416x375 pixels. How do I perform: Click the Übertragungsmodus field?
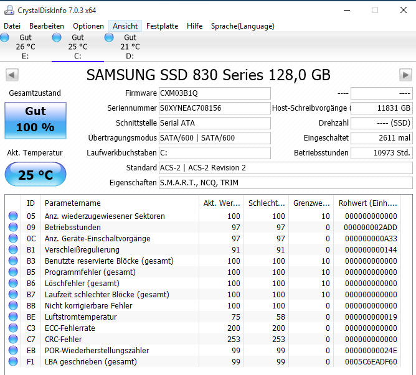(x=215, y=138)
